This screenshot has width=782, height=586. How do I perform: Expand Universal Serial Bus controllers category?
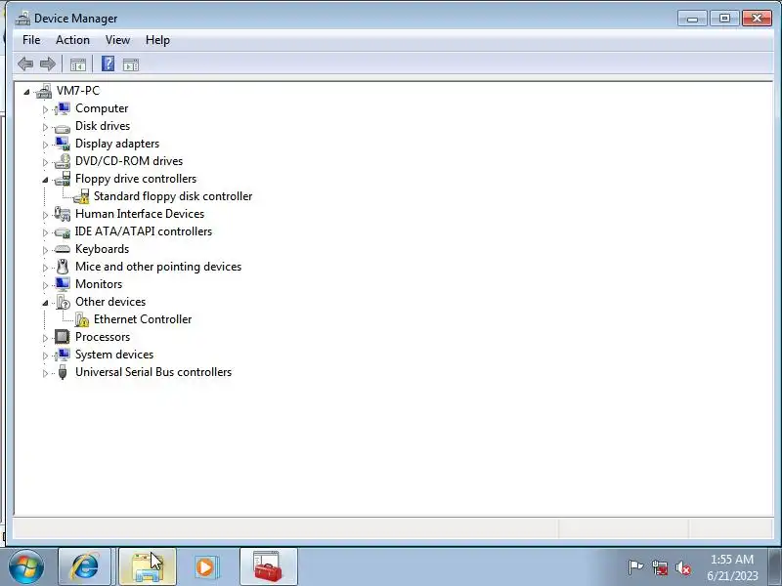point(45,373)
